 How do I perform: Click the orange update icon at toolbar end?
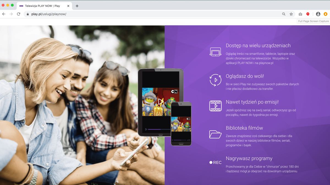(326, 14)
